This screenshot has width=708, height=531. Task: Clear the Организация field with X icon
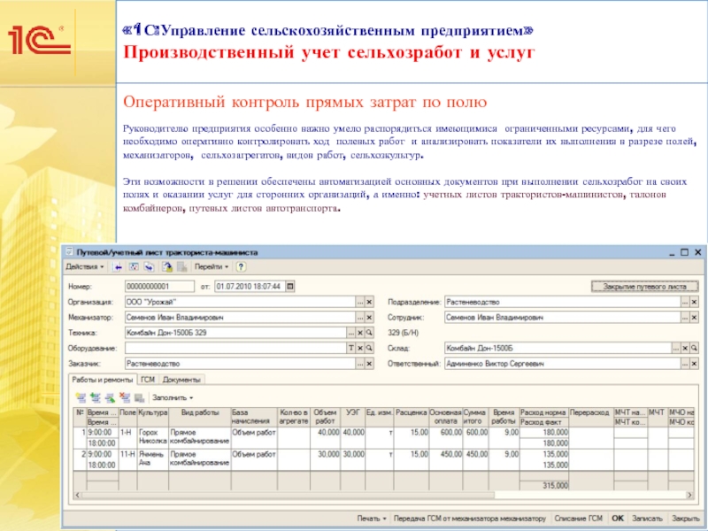pos(369,302)
